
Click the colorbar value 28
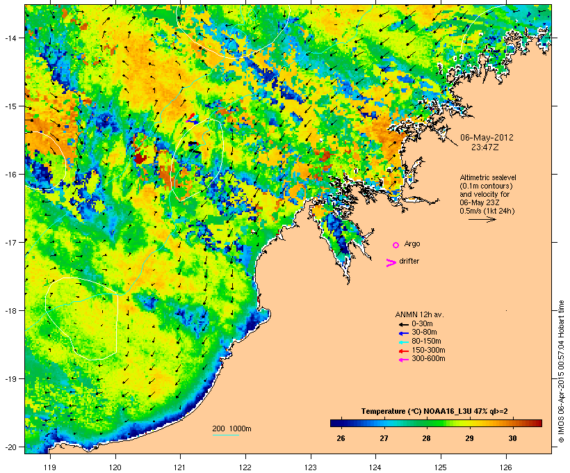pos(426,438)
